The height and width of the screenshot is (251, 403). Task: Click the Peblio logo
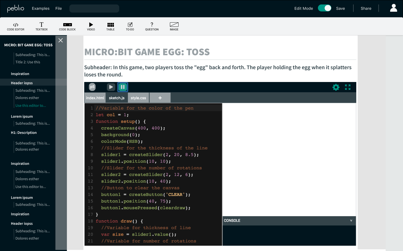(16, 8)
